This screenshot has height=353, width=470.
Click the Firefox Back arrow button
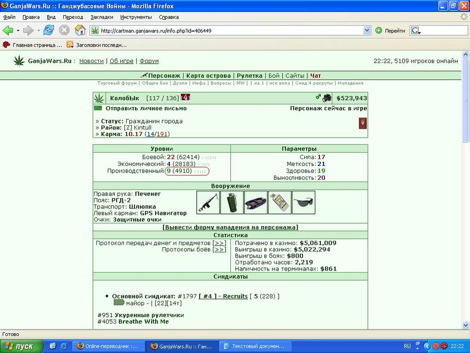tap(8, 30)
